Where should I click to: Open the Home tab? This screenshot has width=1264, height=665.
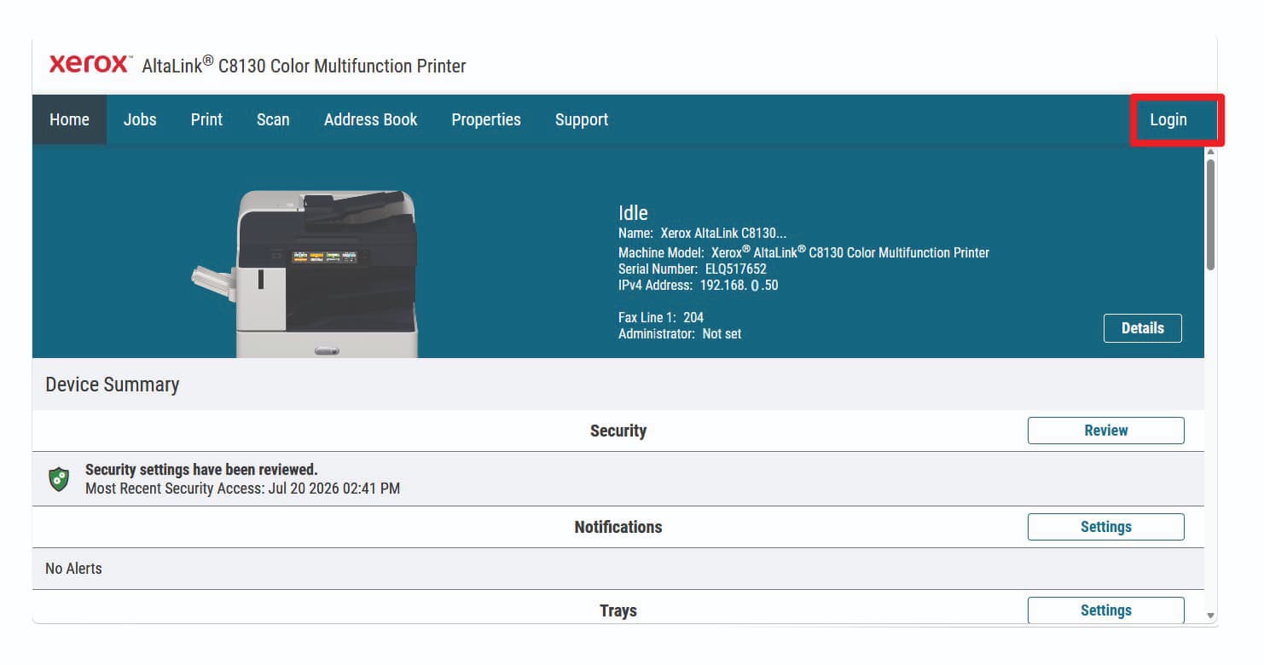pyautogui.click(x=70, y=119)
